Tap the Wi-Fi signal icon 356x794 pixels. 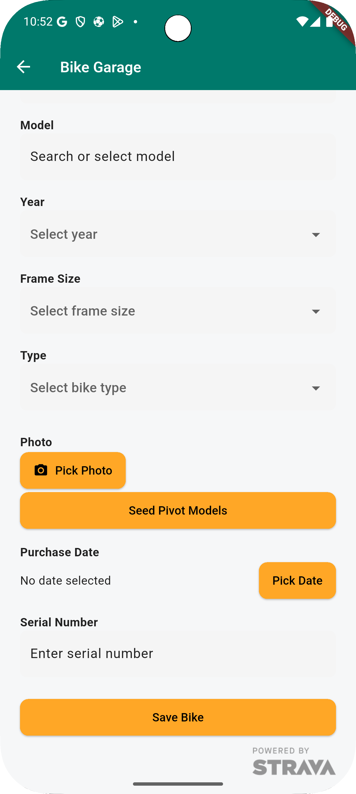302,22
